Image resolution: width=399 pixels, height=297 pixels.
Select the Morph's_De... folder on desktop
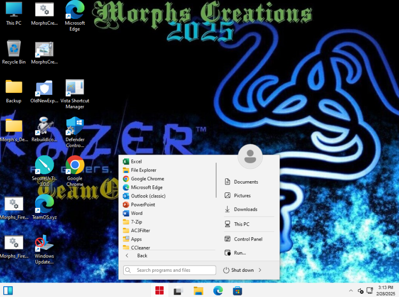(x=14, y=130)
